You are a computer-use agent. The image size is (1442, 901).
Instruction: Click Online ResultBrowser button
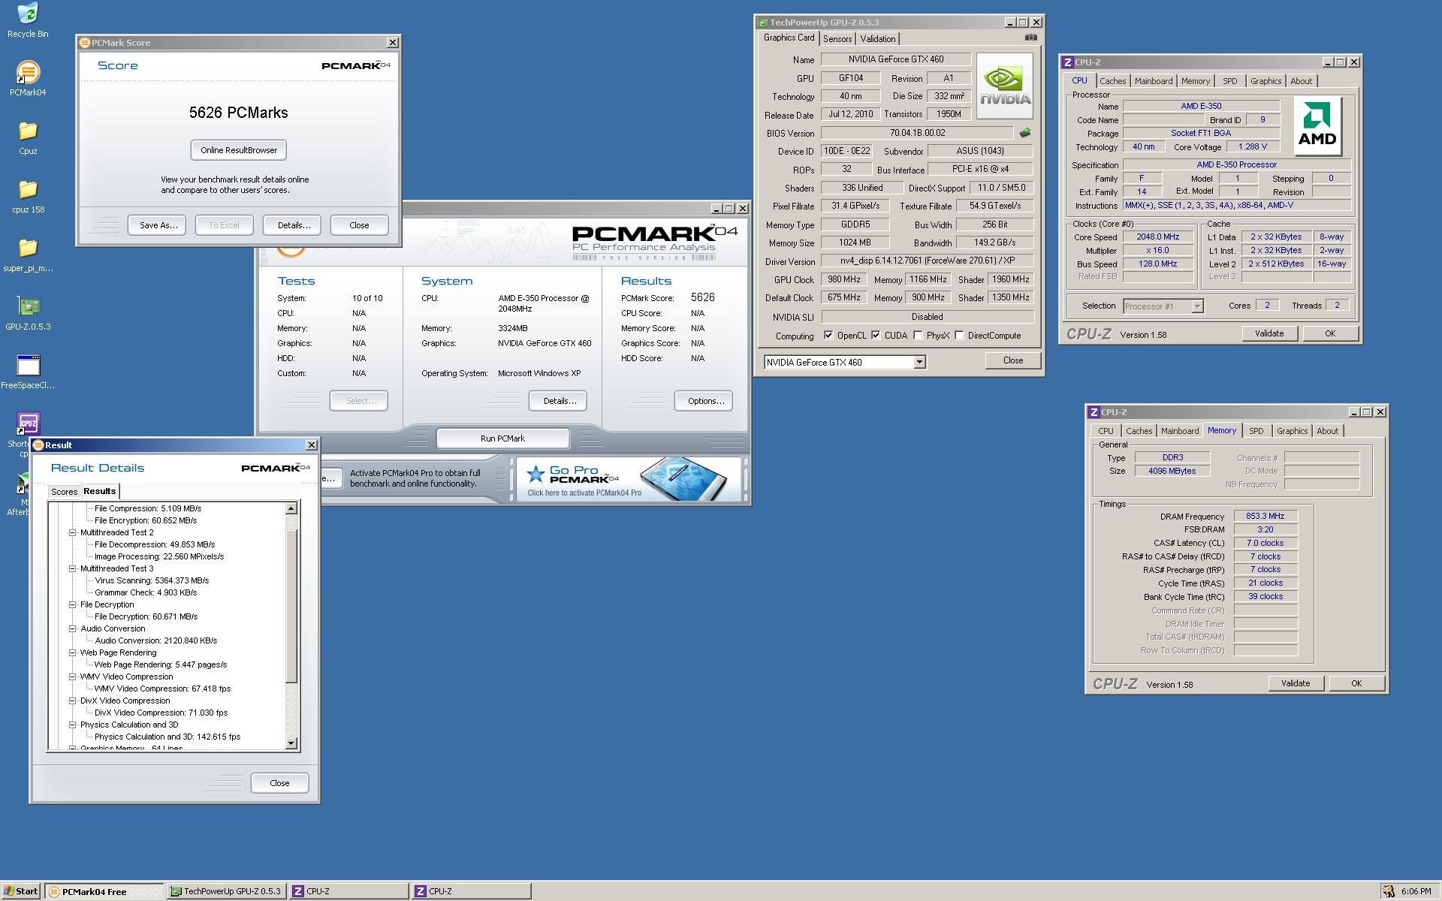tap(238, 150)
